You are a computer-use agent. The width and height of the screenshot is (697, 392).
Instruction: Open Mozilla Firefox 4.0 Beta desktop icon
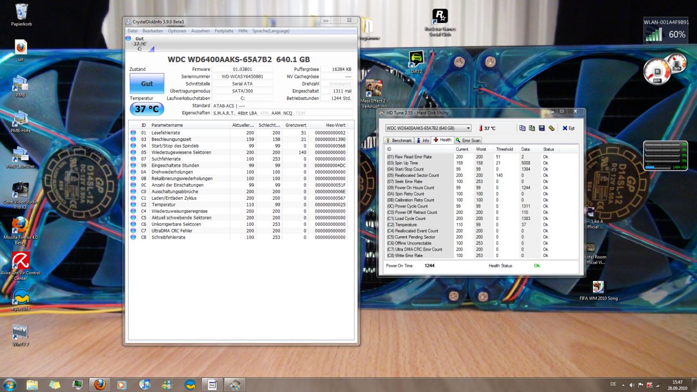20,231
